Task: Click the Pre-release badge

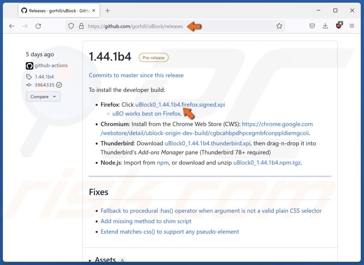Action: click(x=153, y=58)
